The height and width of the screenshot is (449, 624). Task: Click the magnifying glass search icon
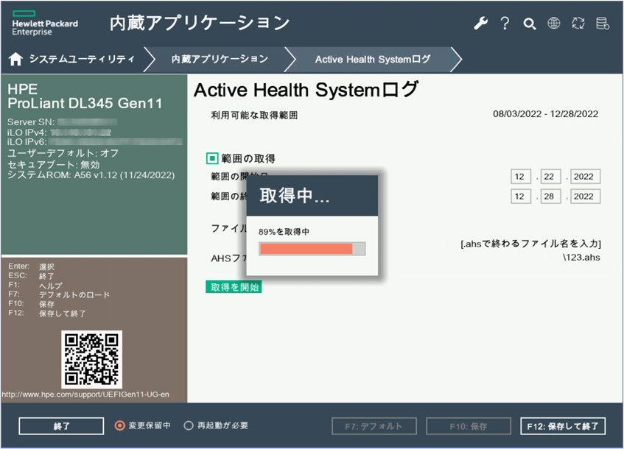(529, 24)
